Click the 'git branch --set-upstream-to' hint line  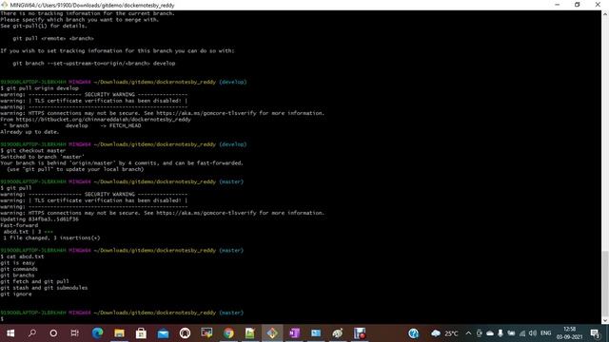pos(94,64)
